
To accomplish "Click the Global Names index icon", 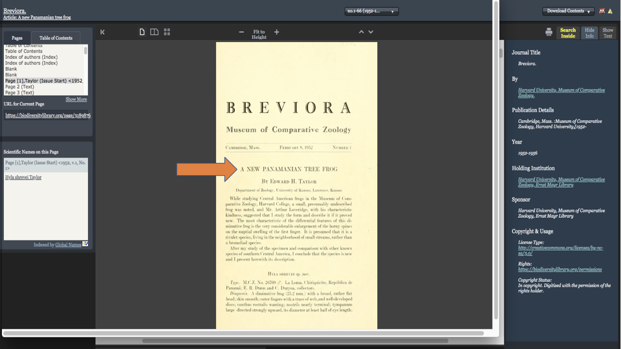I will [x=85, y=244].
